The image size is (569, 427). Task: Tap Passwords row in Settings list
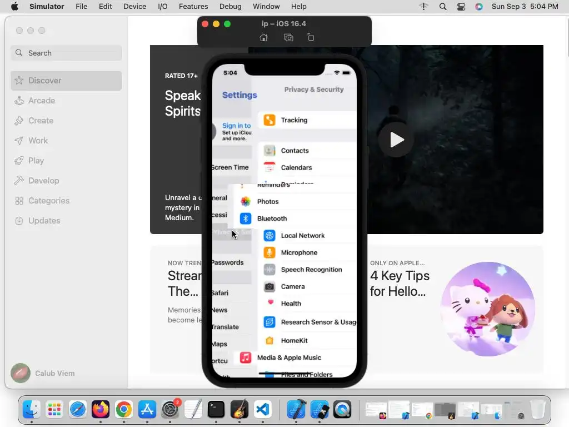coord(232,262)
